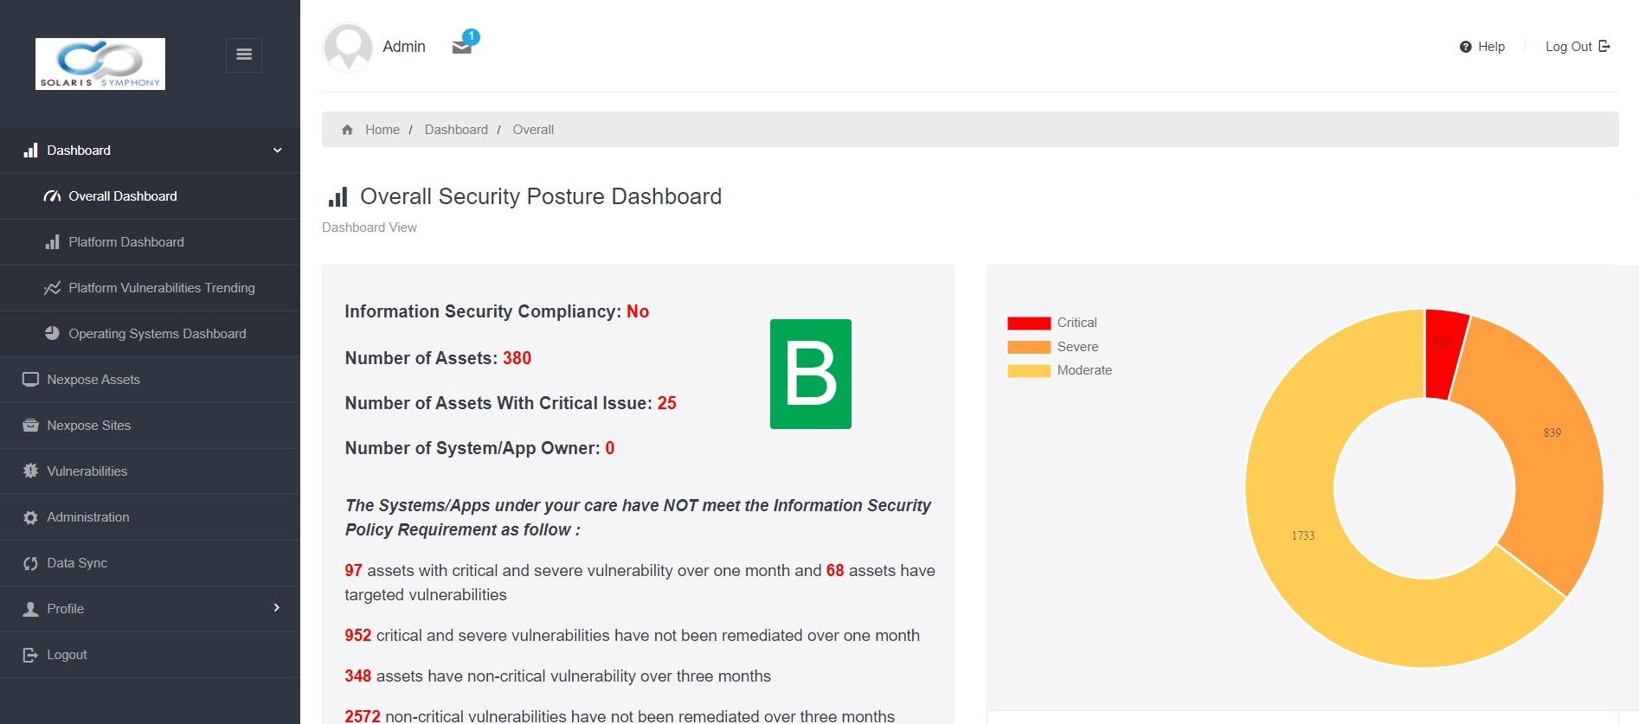Click the Nexpose Assets monitor icon
The height and width of the screenshot is (724, 1639).
point(30,380)
